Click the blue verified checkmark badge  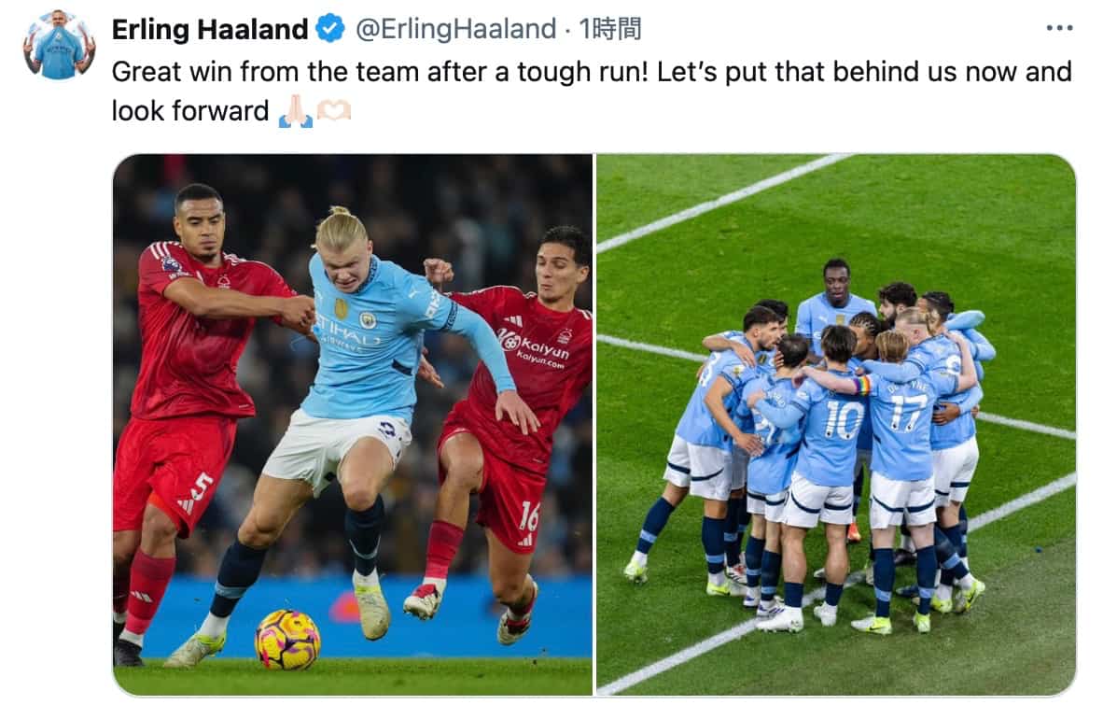[329, 29]
